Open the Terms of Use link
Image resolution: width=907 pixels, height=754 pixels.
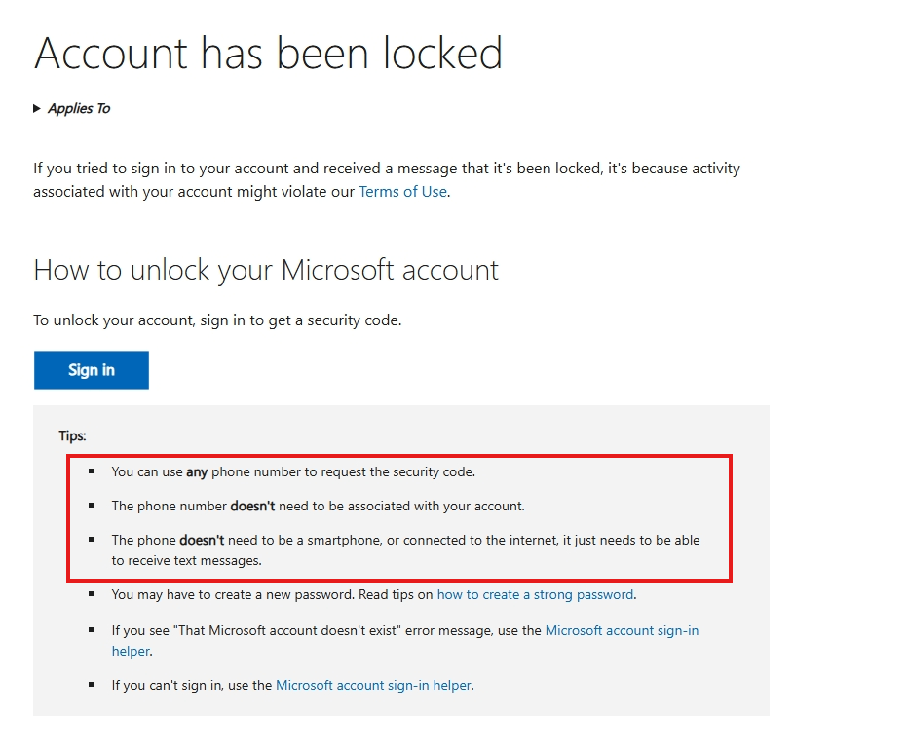coord(402,191)
